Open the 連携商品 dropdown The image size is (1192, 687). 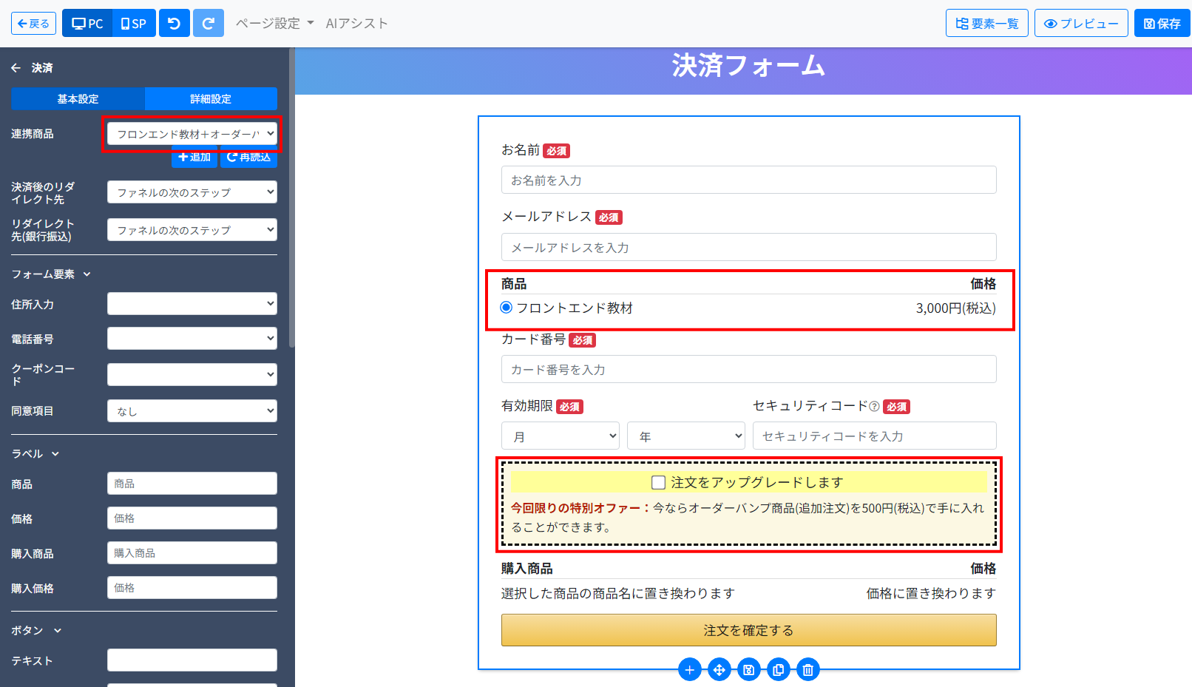pos(192,134)
